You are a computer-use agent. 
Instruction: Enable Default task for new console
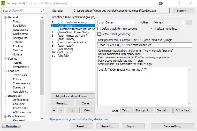coord(99,29)
